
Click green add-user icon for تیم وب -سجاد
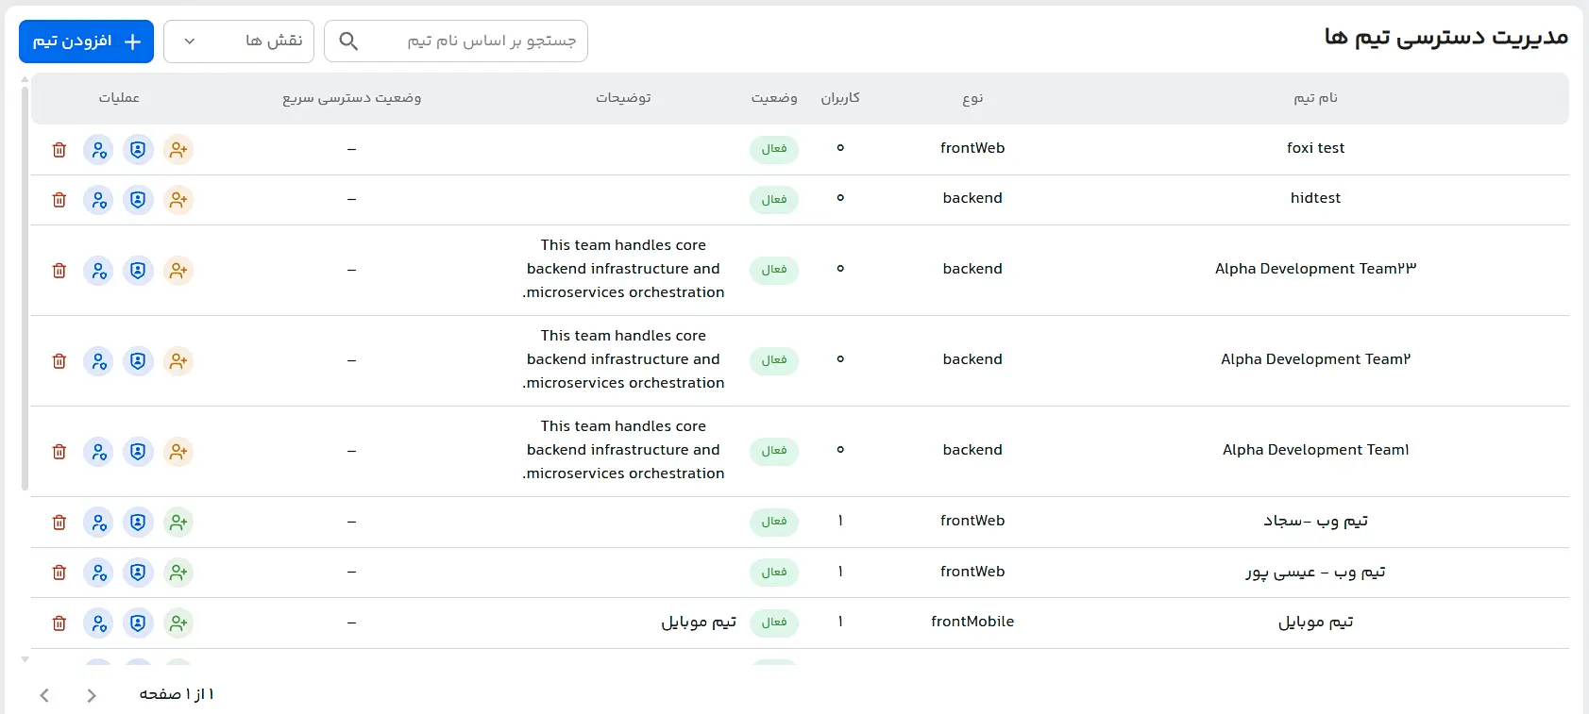(x=178, y=523)
